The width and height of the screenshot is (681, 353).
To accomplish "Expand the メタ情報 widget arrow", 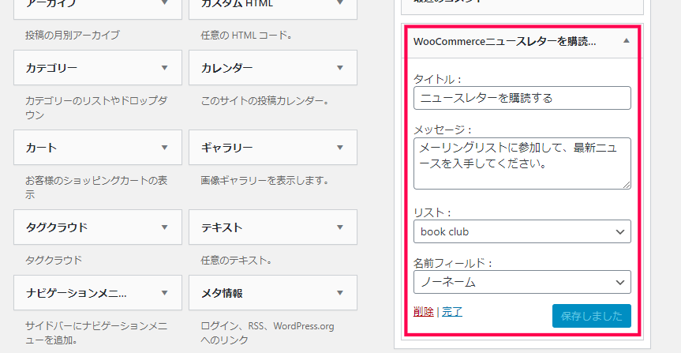I will (340, 292).
